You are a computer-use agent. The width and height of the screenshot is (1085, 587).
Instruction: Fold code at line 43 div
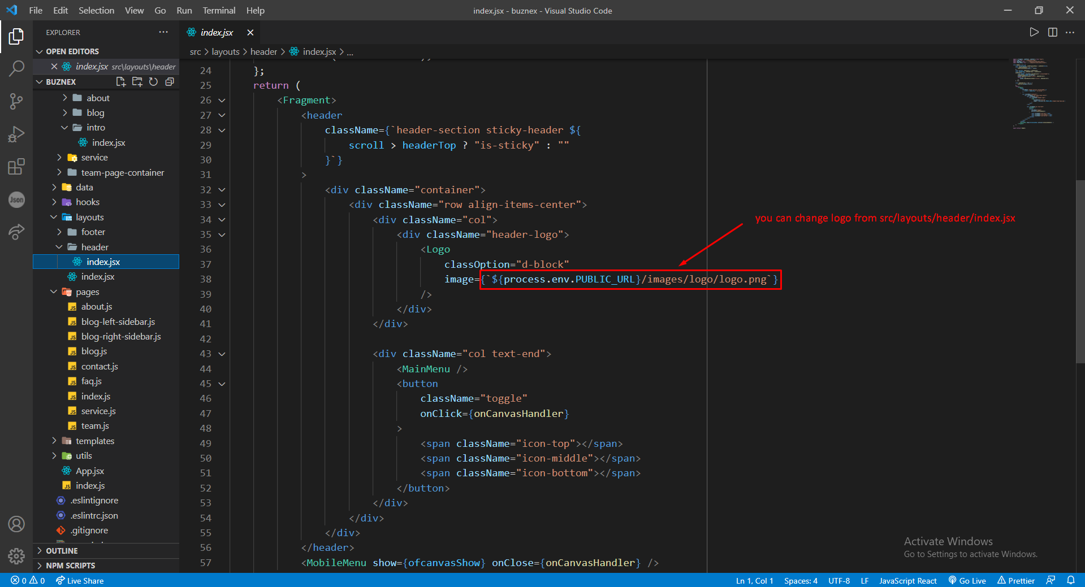click(x=222, y=354)
